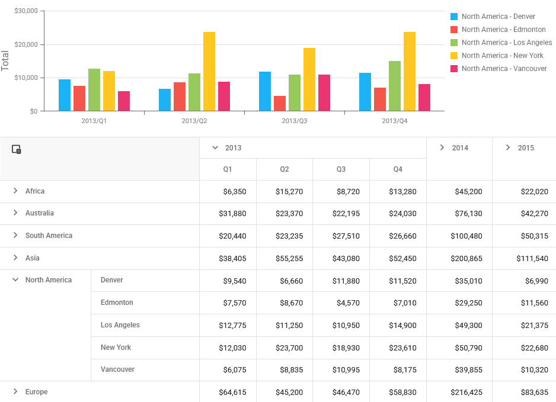Click Denver Q1 cell $9,540
The height and width of the screenshot is (402, 556).
coord(228,281)
